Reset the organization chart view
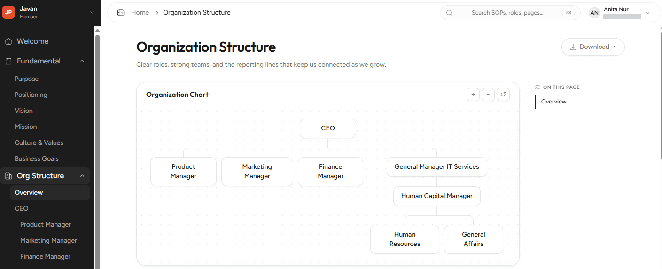This screenshot has width=662, height=269. click(503, 95)
